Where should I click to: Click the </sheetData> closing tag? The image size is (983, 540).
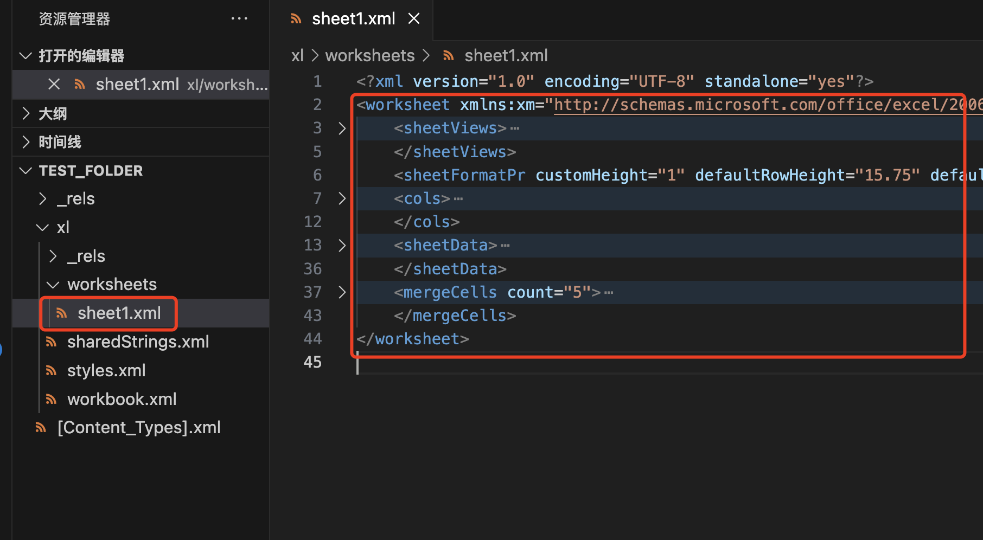pyautogui.click(x=450, y=269)
